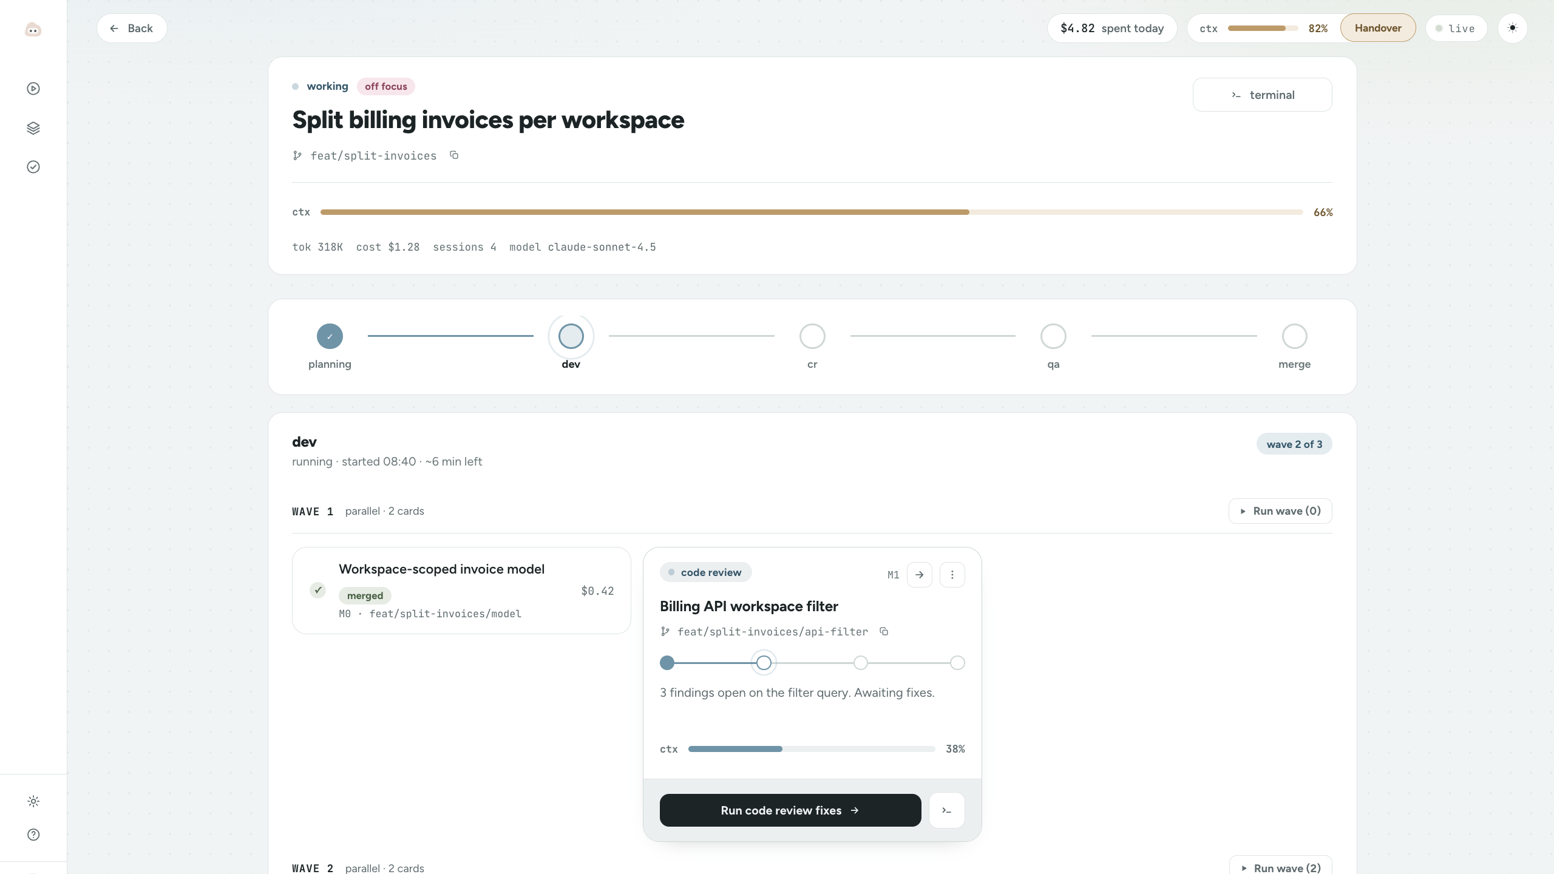Click the Handover button
1554x874 pixels.
point(1378,28)
